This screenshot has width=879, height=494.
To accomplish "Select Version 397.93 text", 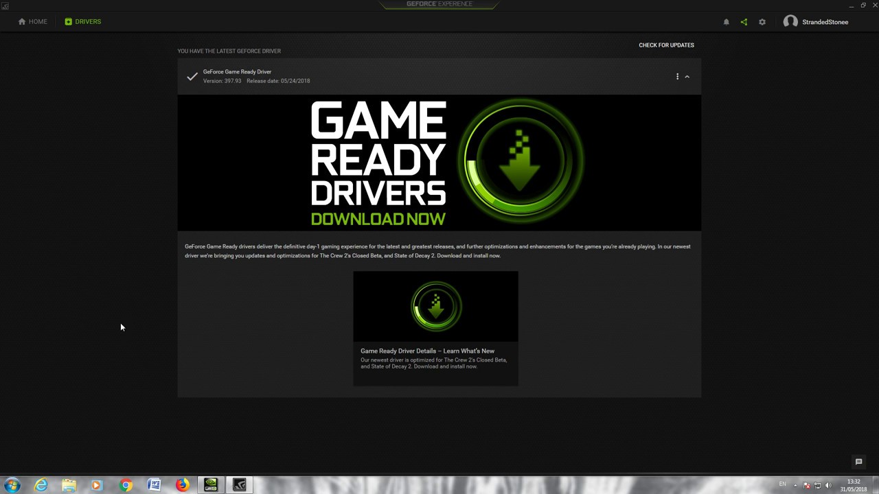I will (222, 81).
